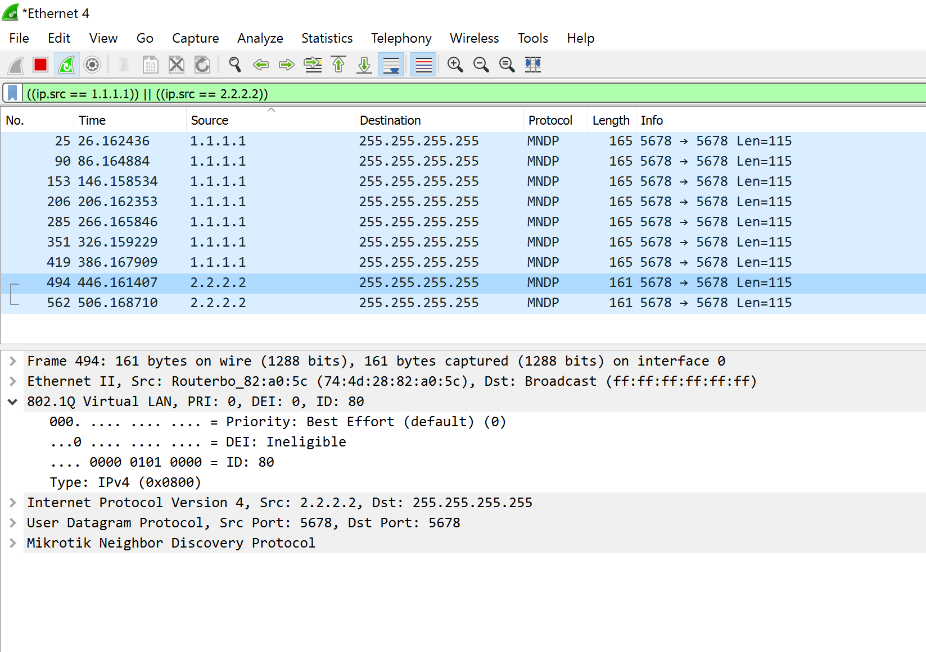The width and height of the screenshot is (926, 652).
Task: Expand the Frame 494 details
Action: coord(12,361)
